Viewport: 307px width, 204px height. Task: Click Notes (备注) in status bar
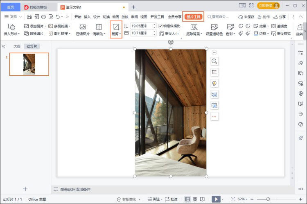tap(153, 199)
